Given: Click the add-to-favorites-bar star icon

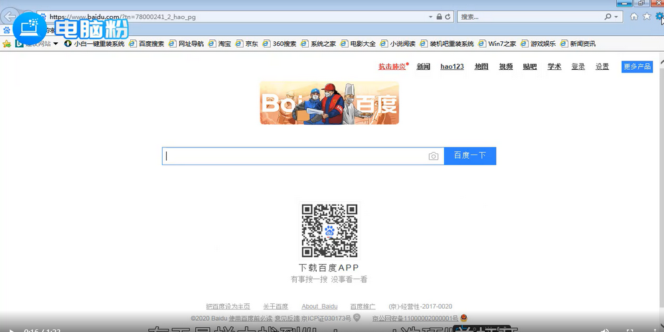Looking at the screenshot, I should point(7,44).
